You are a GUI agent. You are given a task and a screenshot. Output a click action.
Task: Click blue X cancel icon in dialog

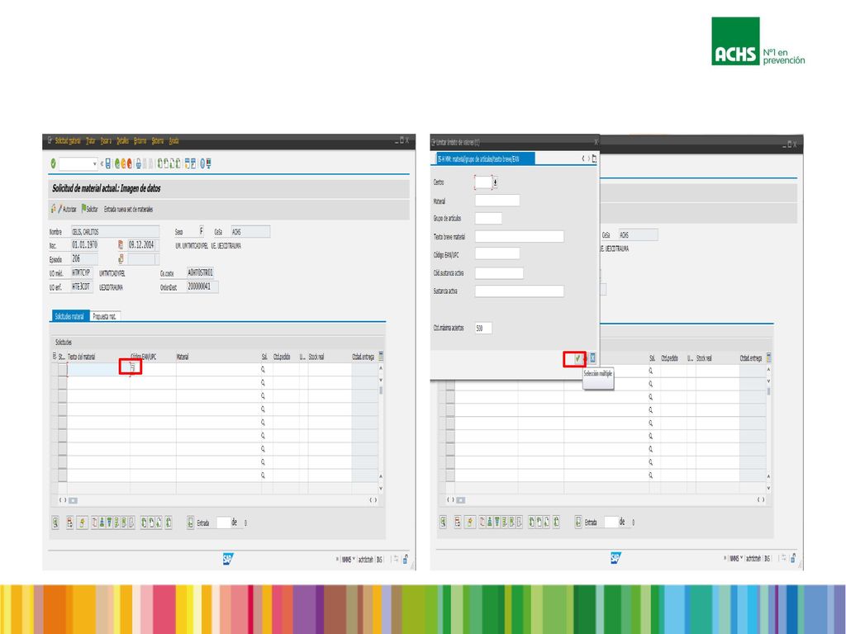[x=592, y=358]
